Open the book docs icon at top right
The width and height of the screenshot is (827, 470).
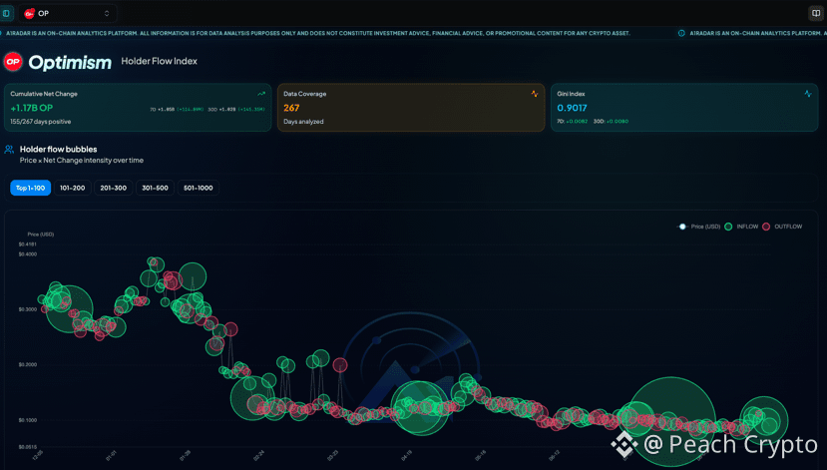point(816,13)
